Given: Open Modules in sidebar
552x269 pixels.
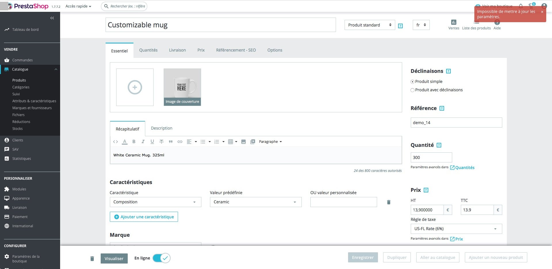Looking at the screenshot, I should tap(19, 189).
